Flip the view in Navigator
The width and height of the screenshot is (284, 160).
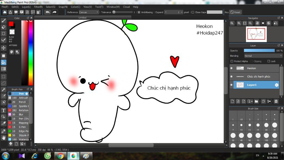coord(276,23)
